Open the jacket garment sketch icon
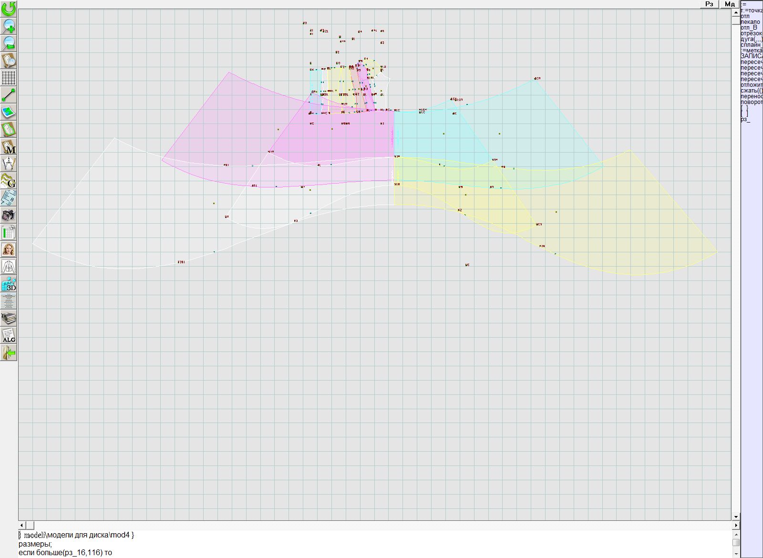This screenshot has width=763, height=558. coord(9,267)
